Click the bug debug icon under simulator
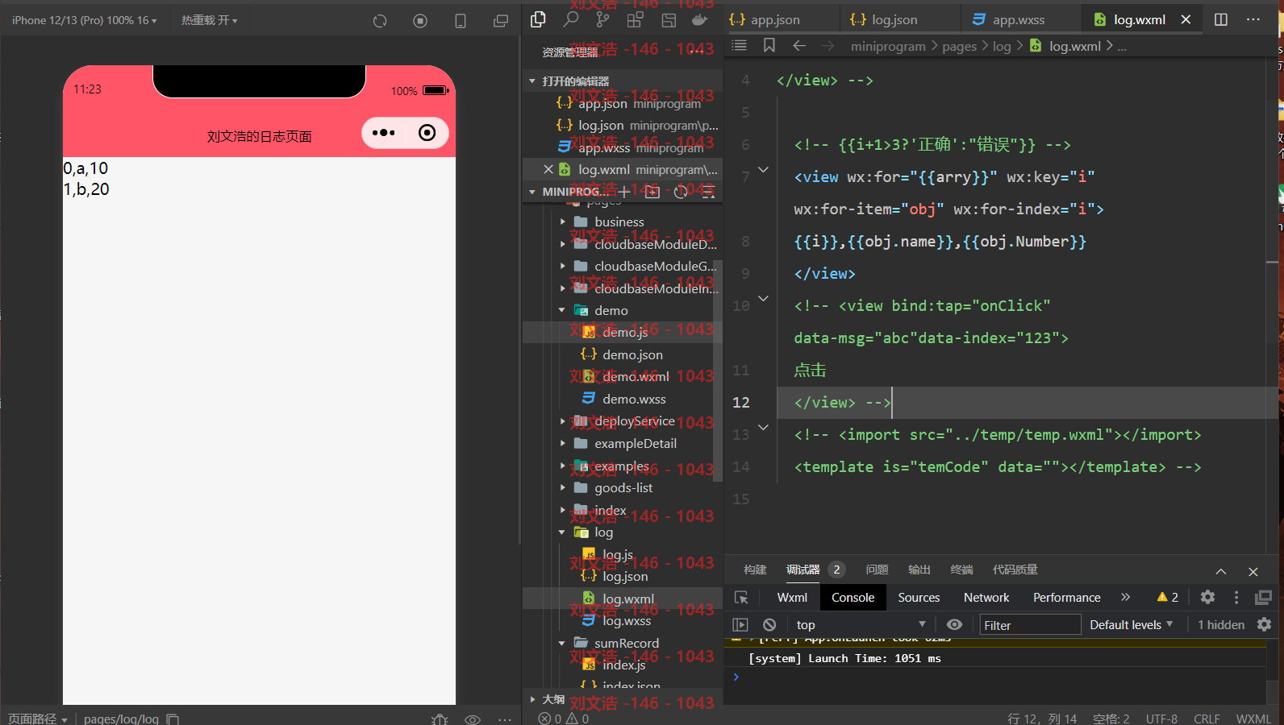The width and height of the screenshot is (1284, 725). tap(440, 719)
